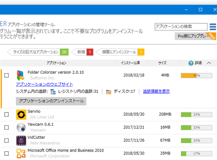Click the disk traces folder icon
The width and height of the screenshot is (217, 160).
coord(109,92)
